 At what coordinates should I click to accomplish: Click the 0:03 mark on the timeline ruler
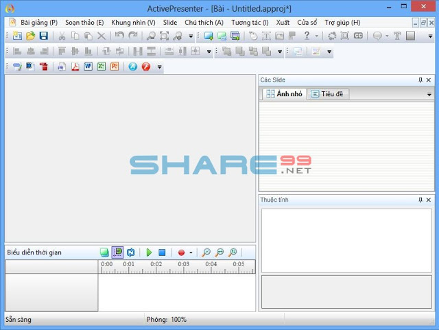click(184, 264)
